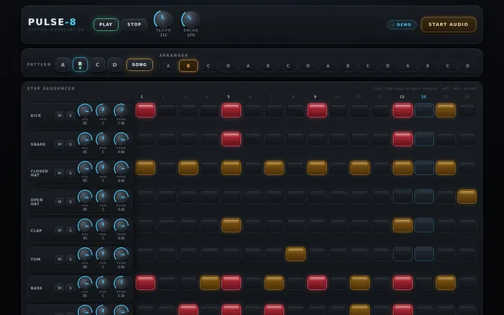The height and width of the screenshot is (315, 504).
Task: Toggle the amber BASS pad on step 4
Action: tap(210, 283)
